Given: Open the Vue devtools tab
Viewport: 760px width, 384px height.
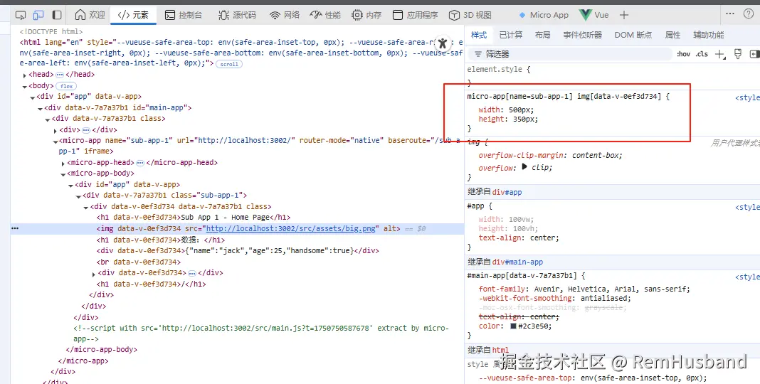Looking at the screenshot, I should [x=594, y=15].
